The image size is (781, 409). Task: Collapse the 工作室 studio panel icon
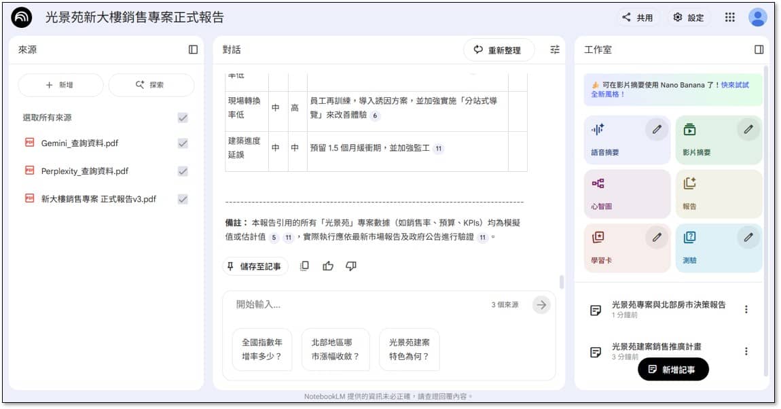point(759,50)
